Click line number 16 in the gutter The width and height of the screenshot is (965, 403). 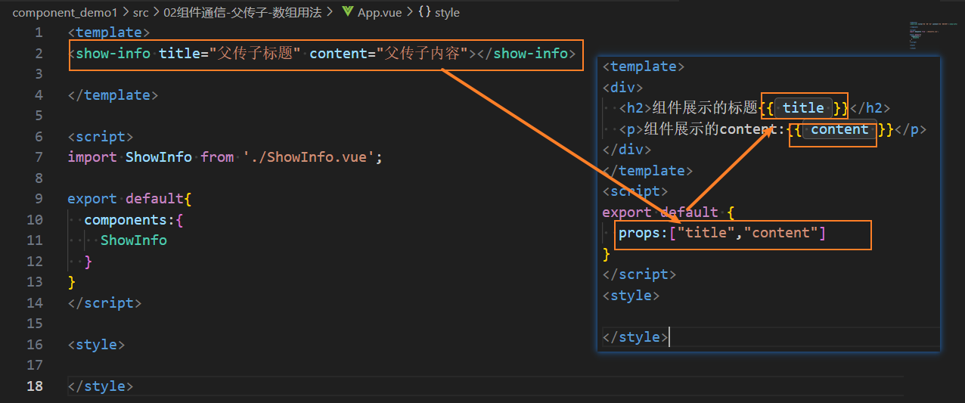point(35,344)
